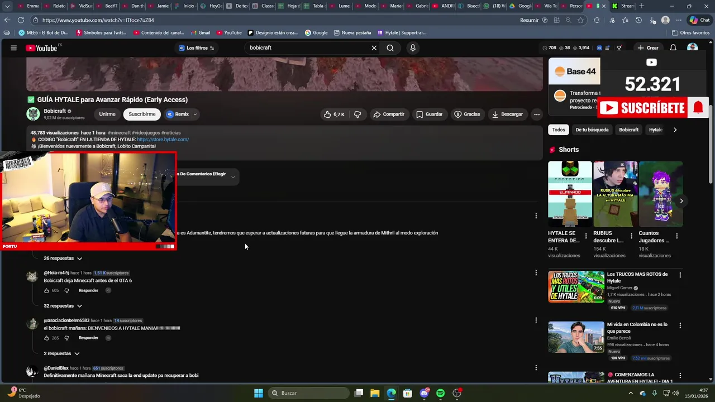
Task: Open the Gmail bookmark
Action: point(200,33)
